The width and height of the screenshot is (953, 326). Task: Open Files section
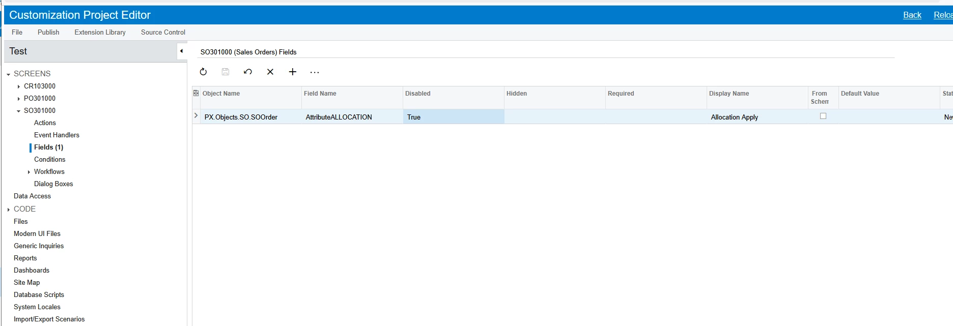point(20,221)
